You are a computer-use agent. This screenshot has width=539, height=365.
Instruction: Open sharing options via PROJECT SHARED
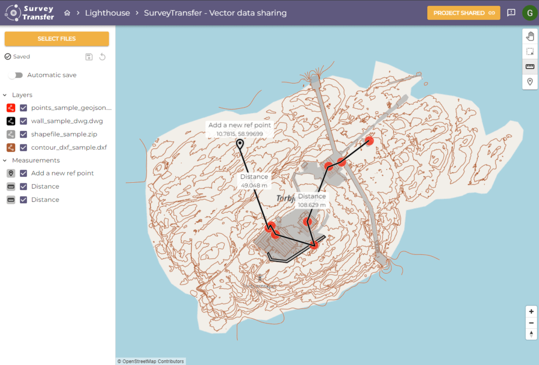(463, 13)
